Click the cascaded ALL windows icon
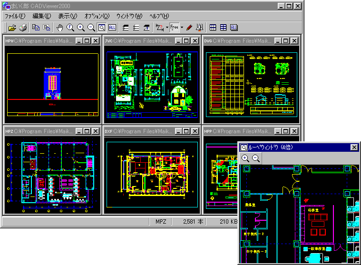Image resolution: width=361 pixels, height=265 pixels. (x=234, y=28)
